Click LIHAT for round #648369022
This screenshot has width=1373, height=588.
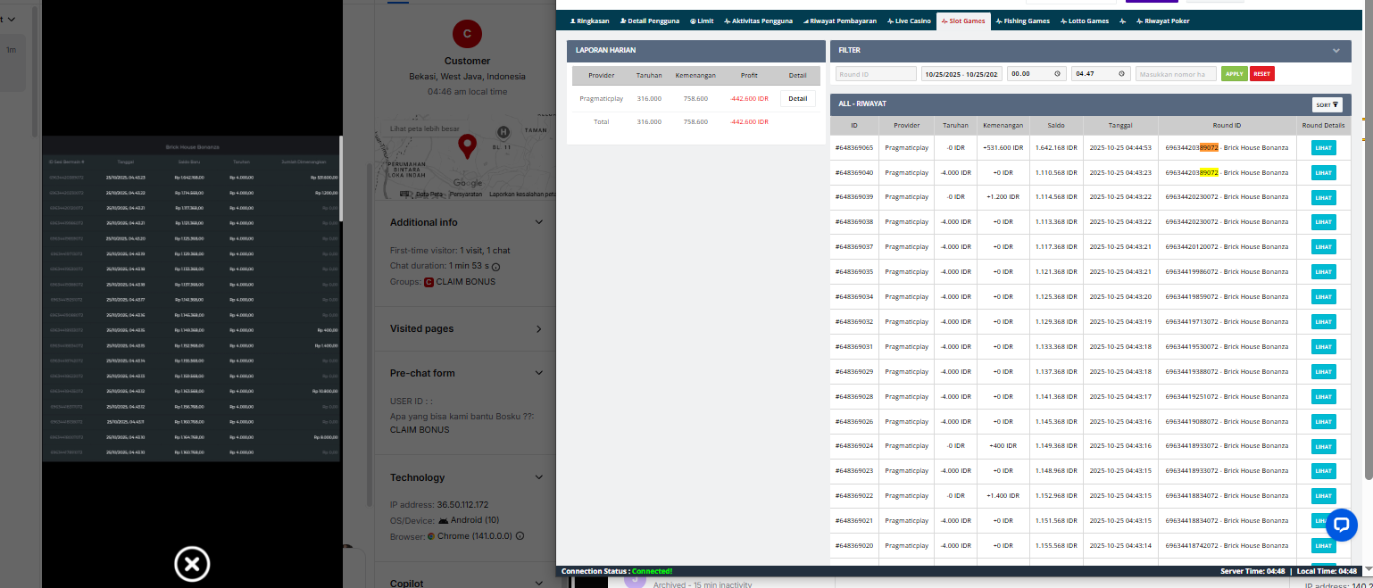(x=1323, y=496)
